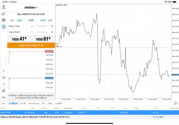Open the indicators f icon
The height and width of the screenshot is (125, 179).
4,84
